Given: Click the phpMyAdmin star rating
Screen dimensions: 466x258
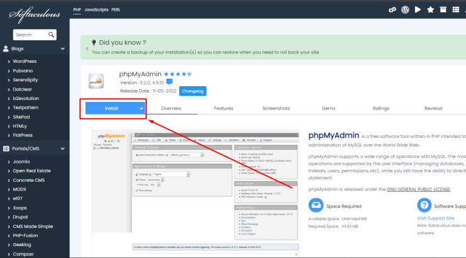Looking at the screenshot, I should click(178, 74).
